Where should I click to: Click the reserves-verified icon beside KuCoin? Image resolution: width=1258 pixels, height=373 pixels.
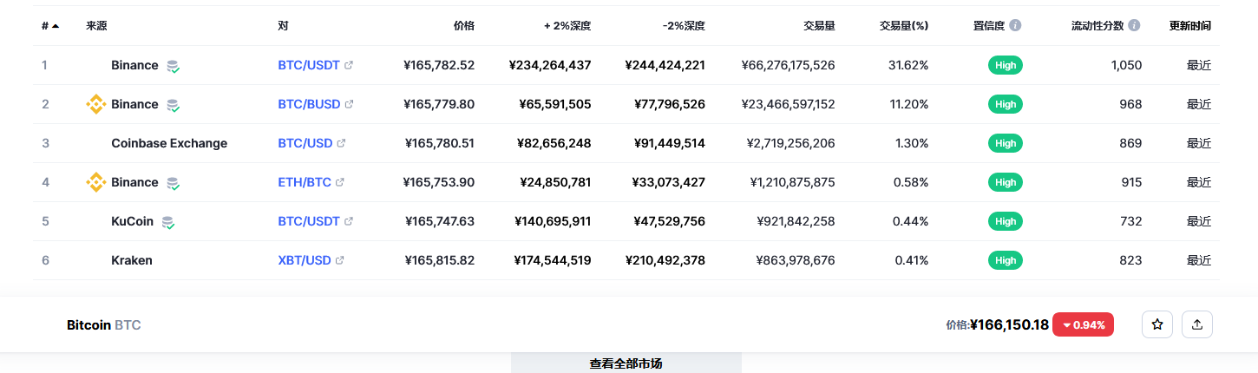[x=169, y=222]
